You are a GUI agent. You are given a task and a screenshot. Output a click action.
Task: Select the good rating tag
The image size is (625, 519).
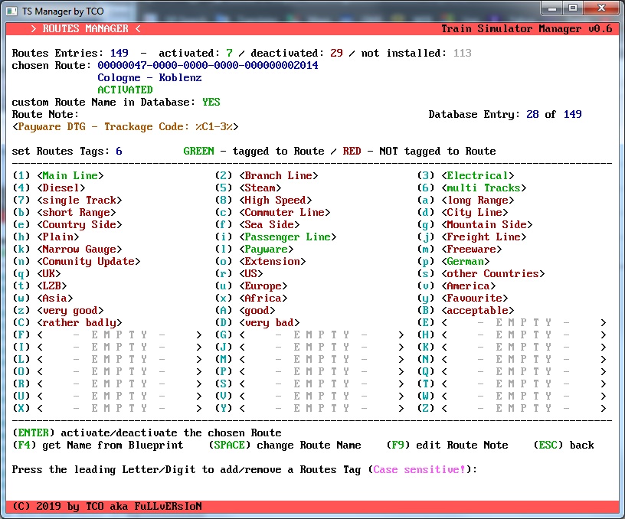click(x=245, y=311)
